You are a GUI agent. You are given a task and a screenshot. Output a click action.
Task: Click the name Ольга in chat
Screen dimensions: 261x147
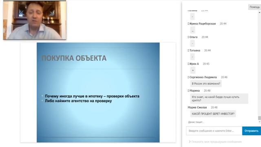click(193, 37)
